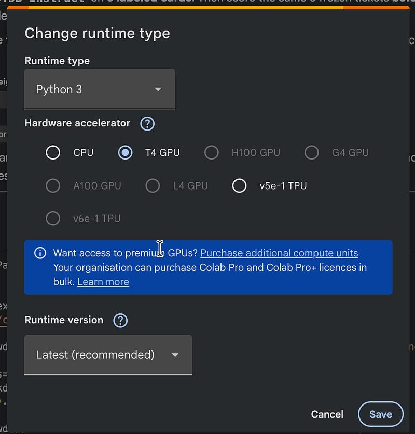
Task: Click the v5e-1 TPU label text
Action: tap(283, 186)
